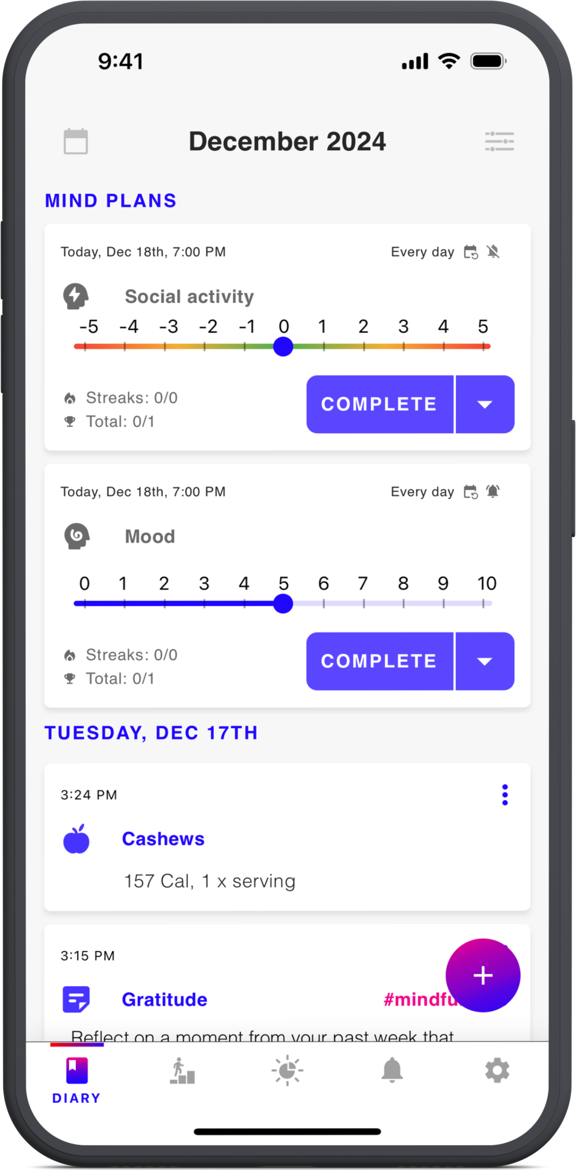The width and height of the screenshot is (576, 1170).
Task: Expand the Cashews entry options menu
Action: click(x=504, y=795)
